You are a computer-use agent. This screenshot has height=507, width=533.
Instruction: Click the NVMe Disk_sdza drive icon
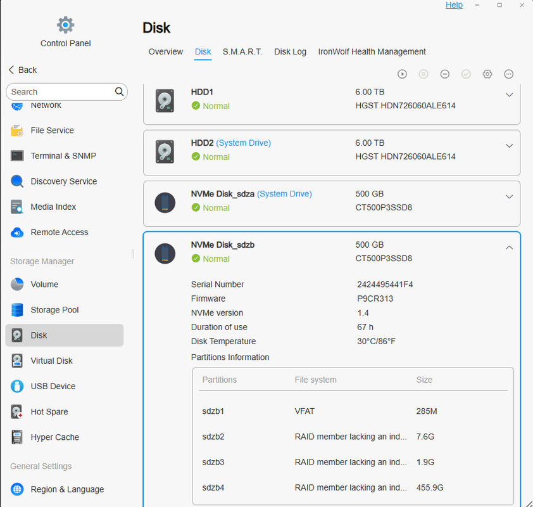165,203
